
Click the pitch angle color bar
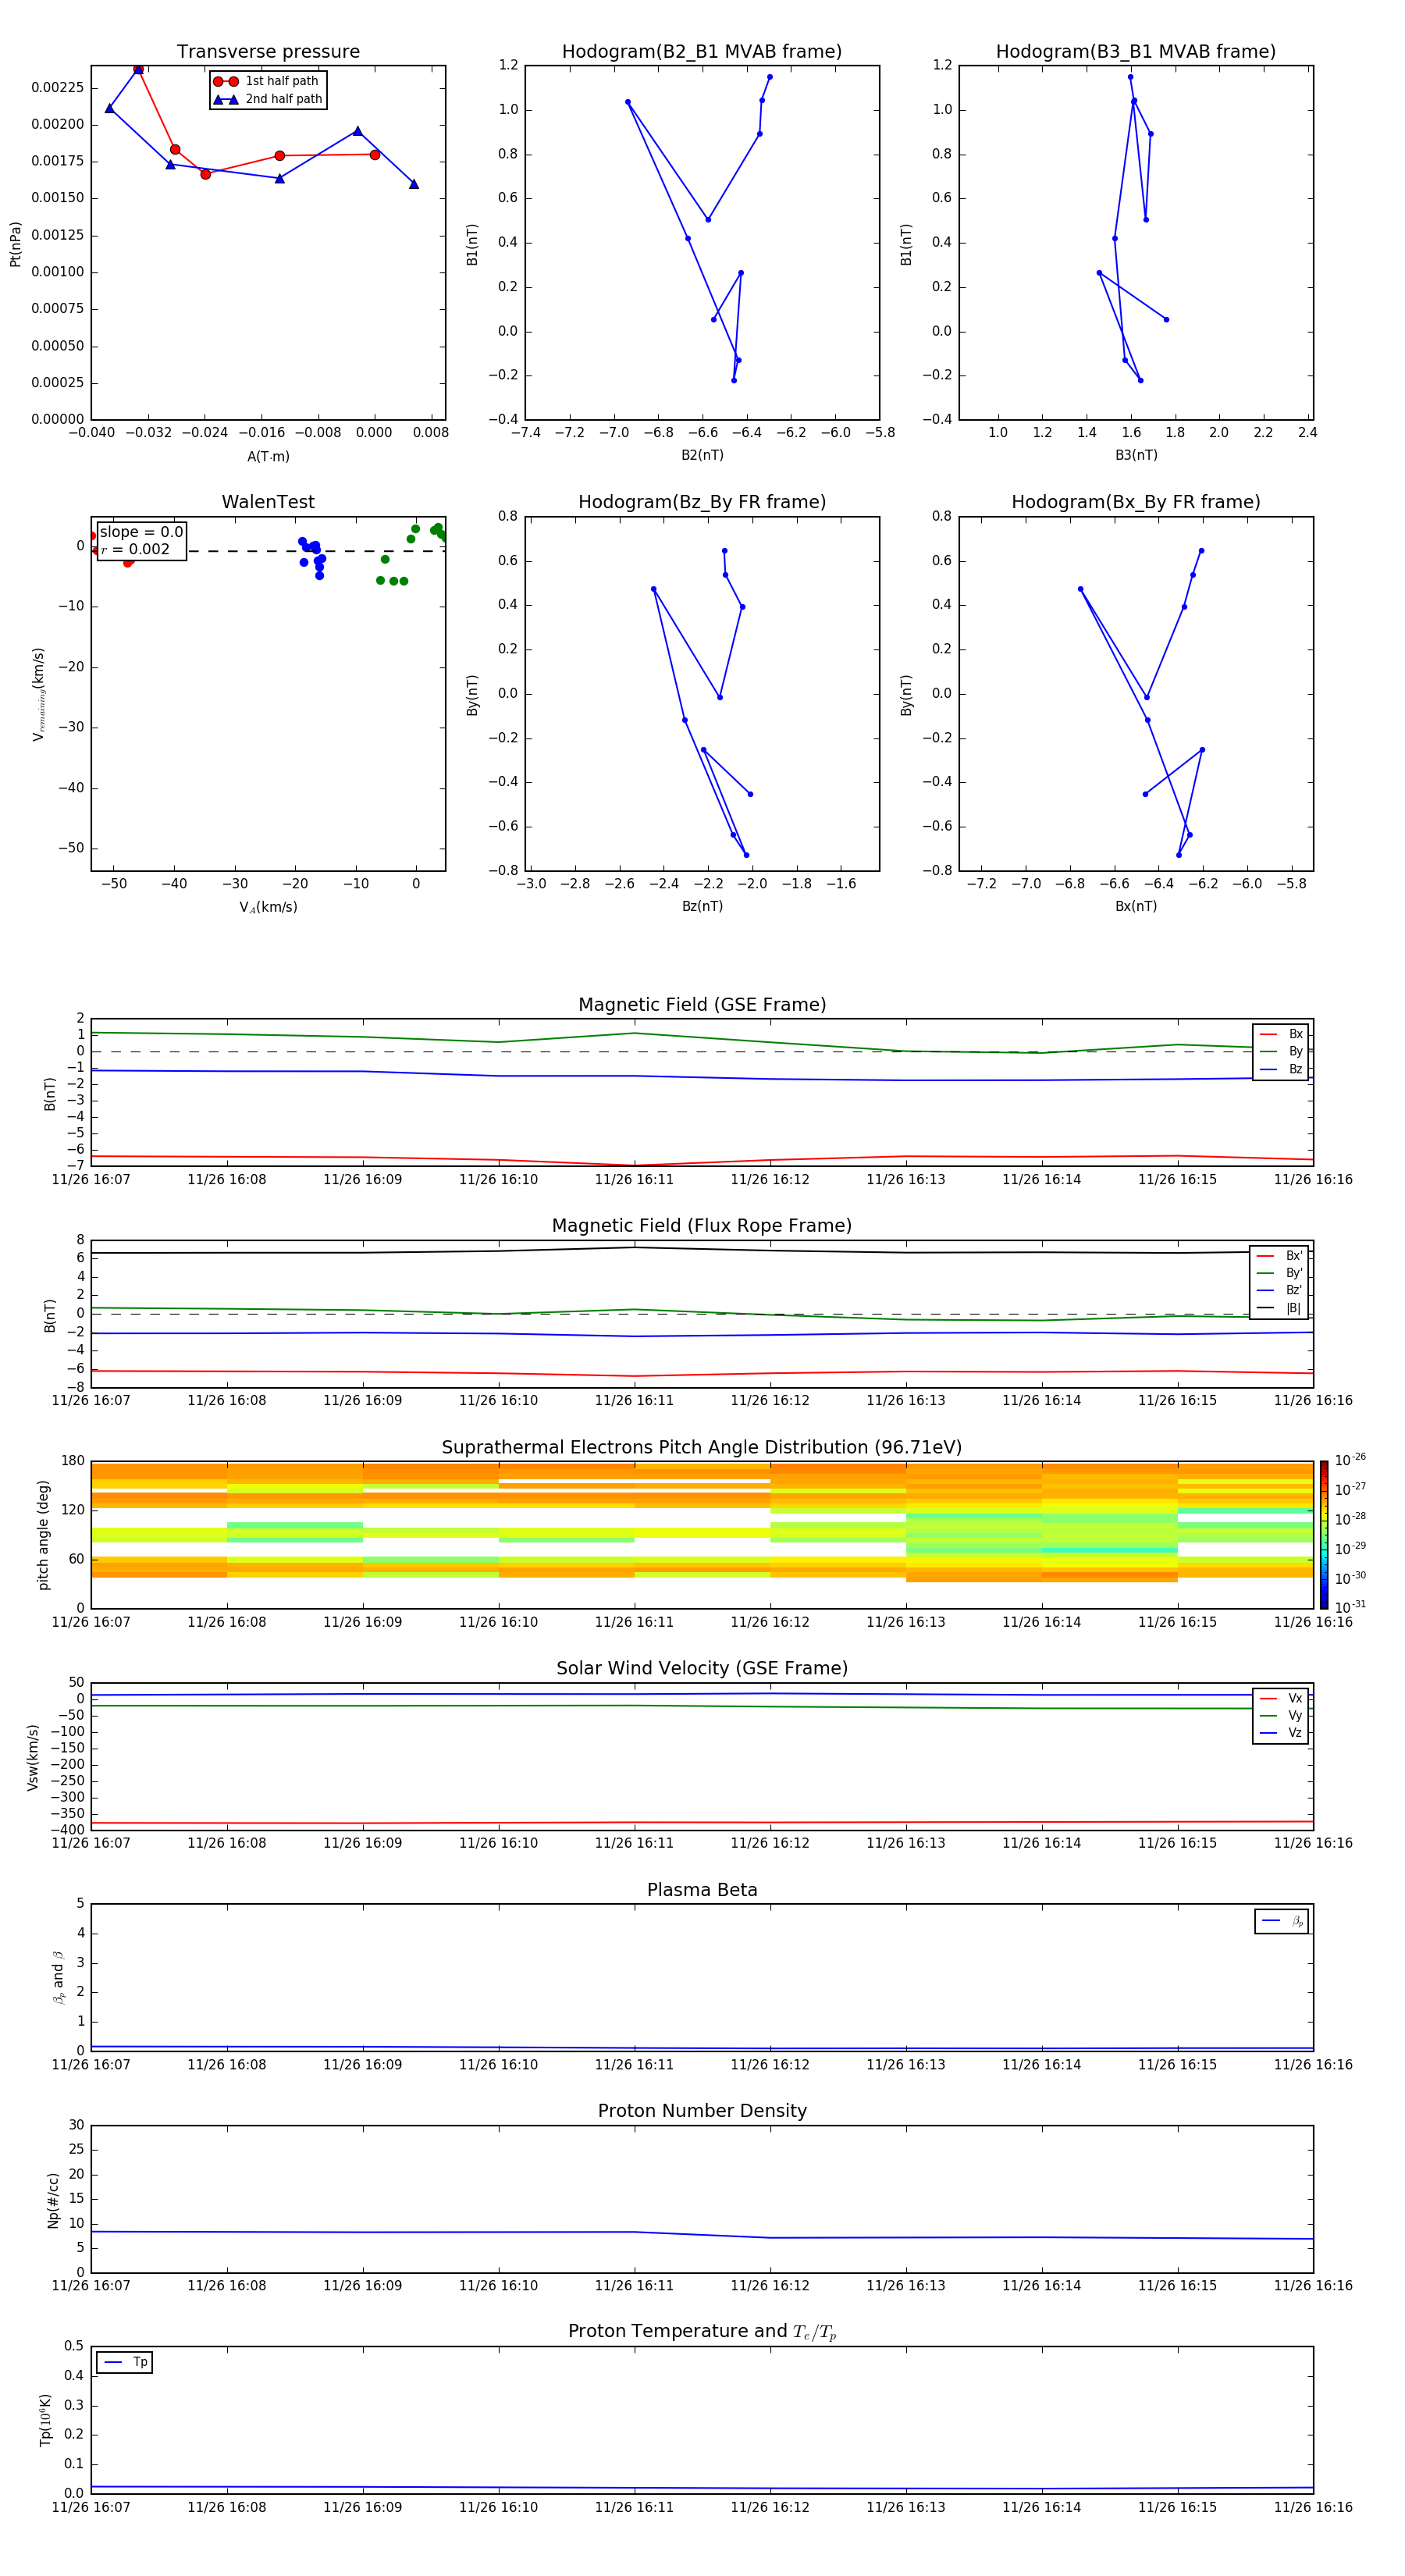click(1324, 1535)
